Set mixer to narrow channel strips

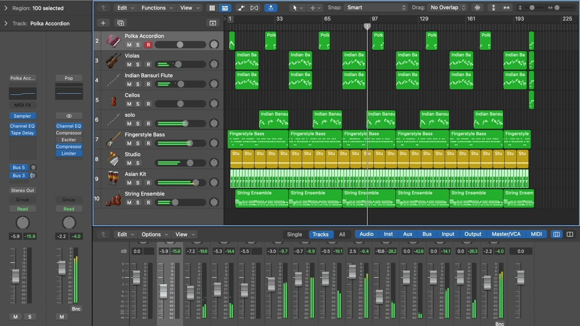point(556,234)
